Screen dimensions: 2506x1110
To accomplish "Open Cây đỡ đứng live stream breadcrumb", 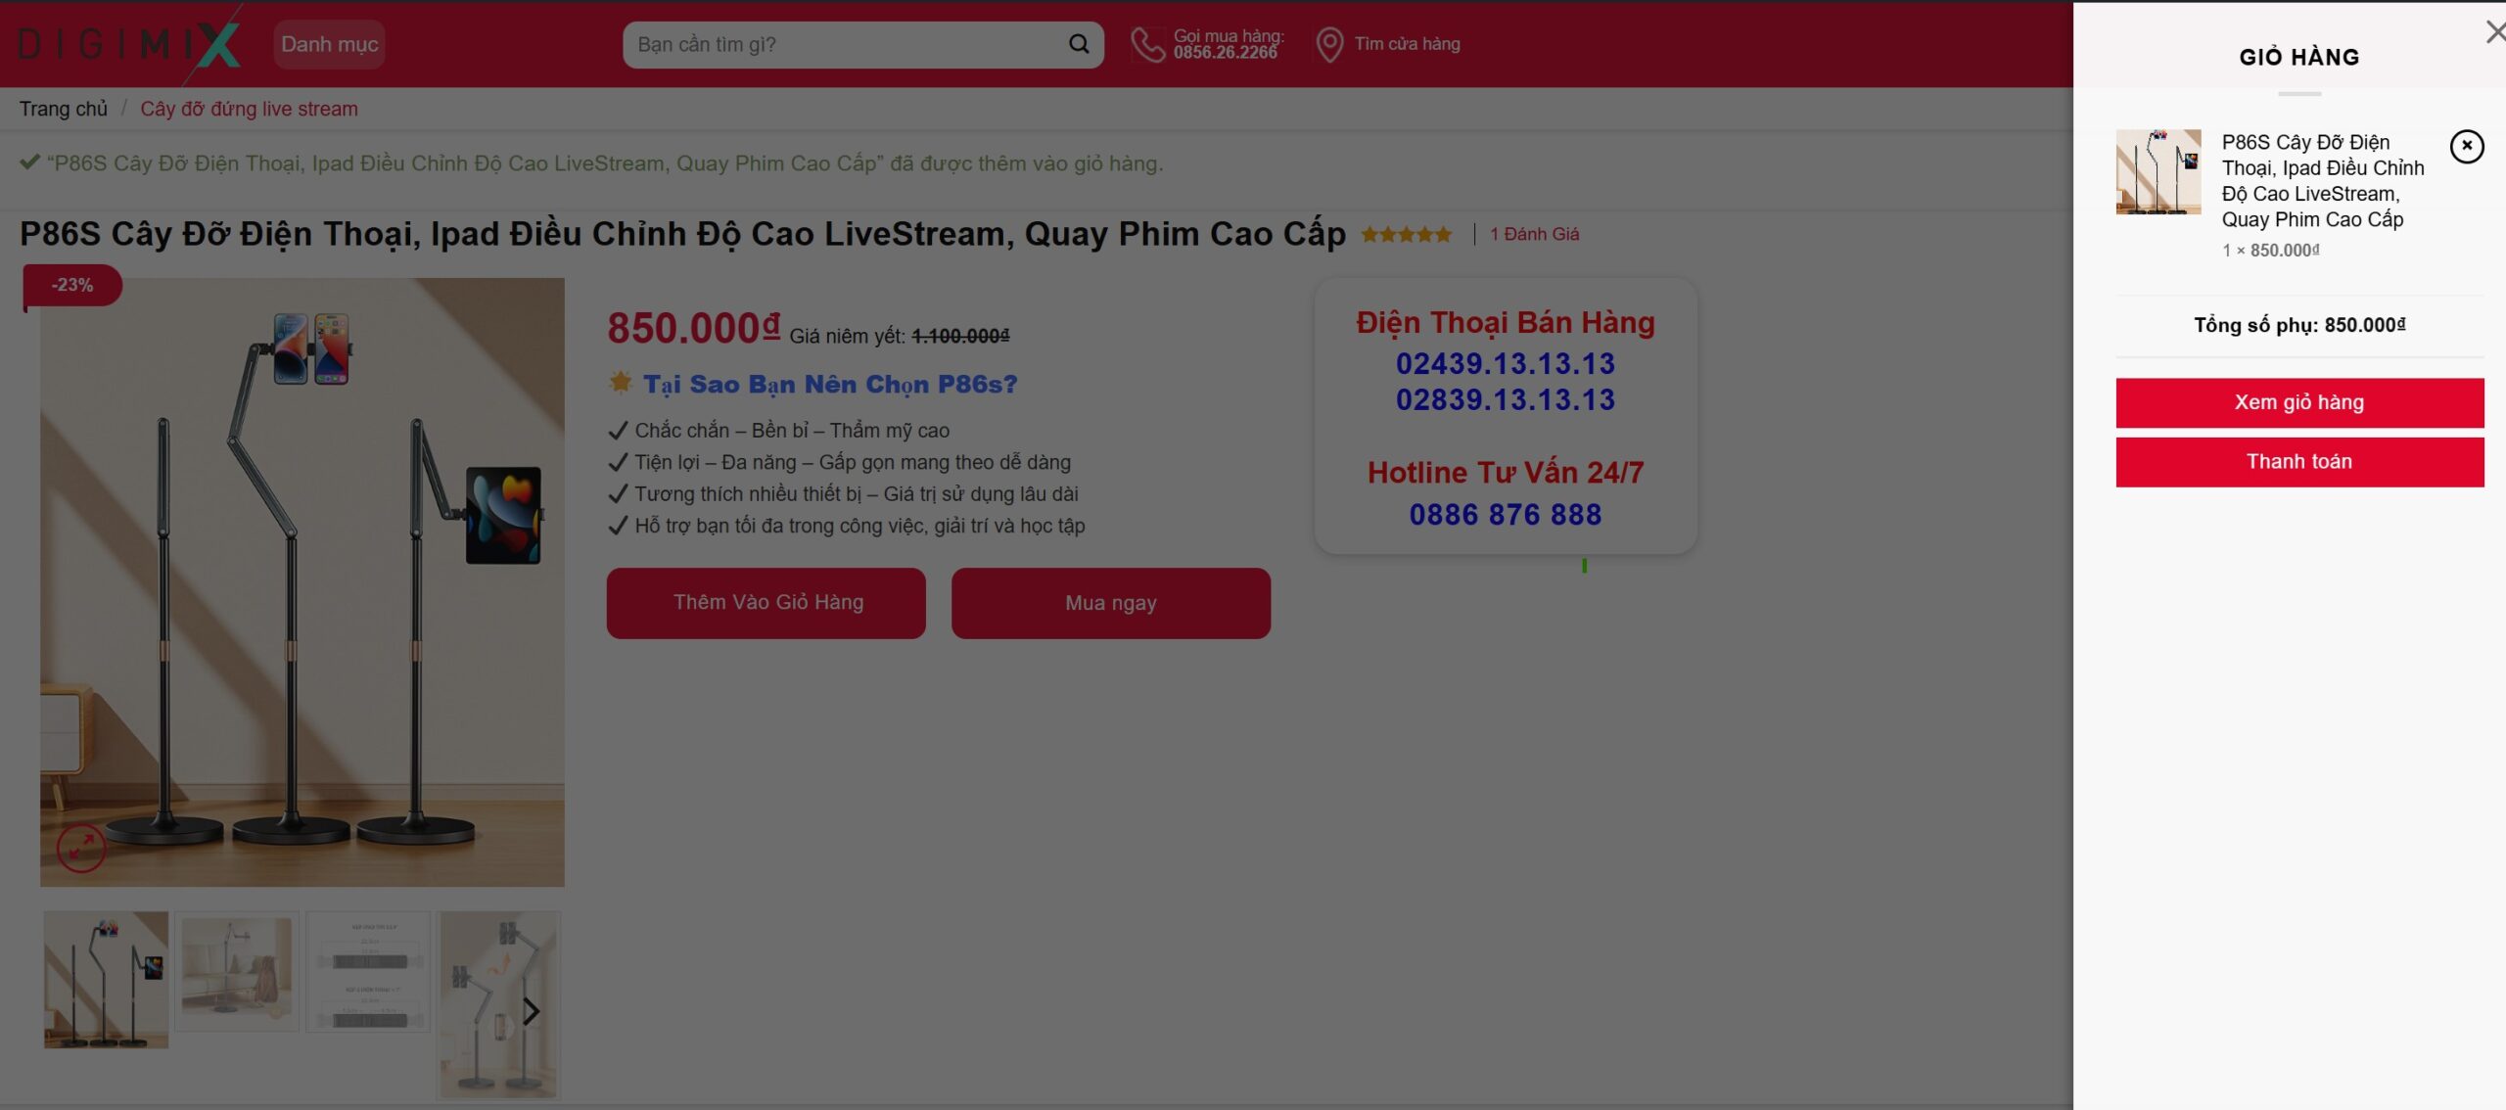I will click(x=249, y=109).
